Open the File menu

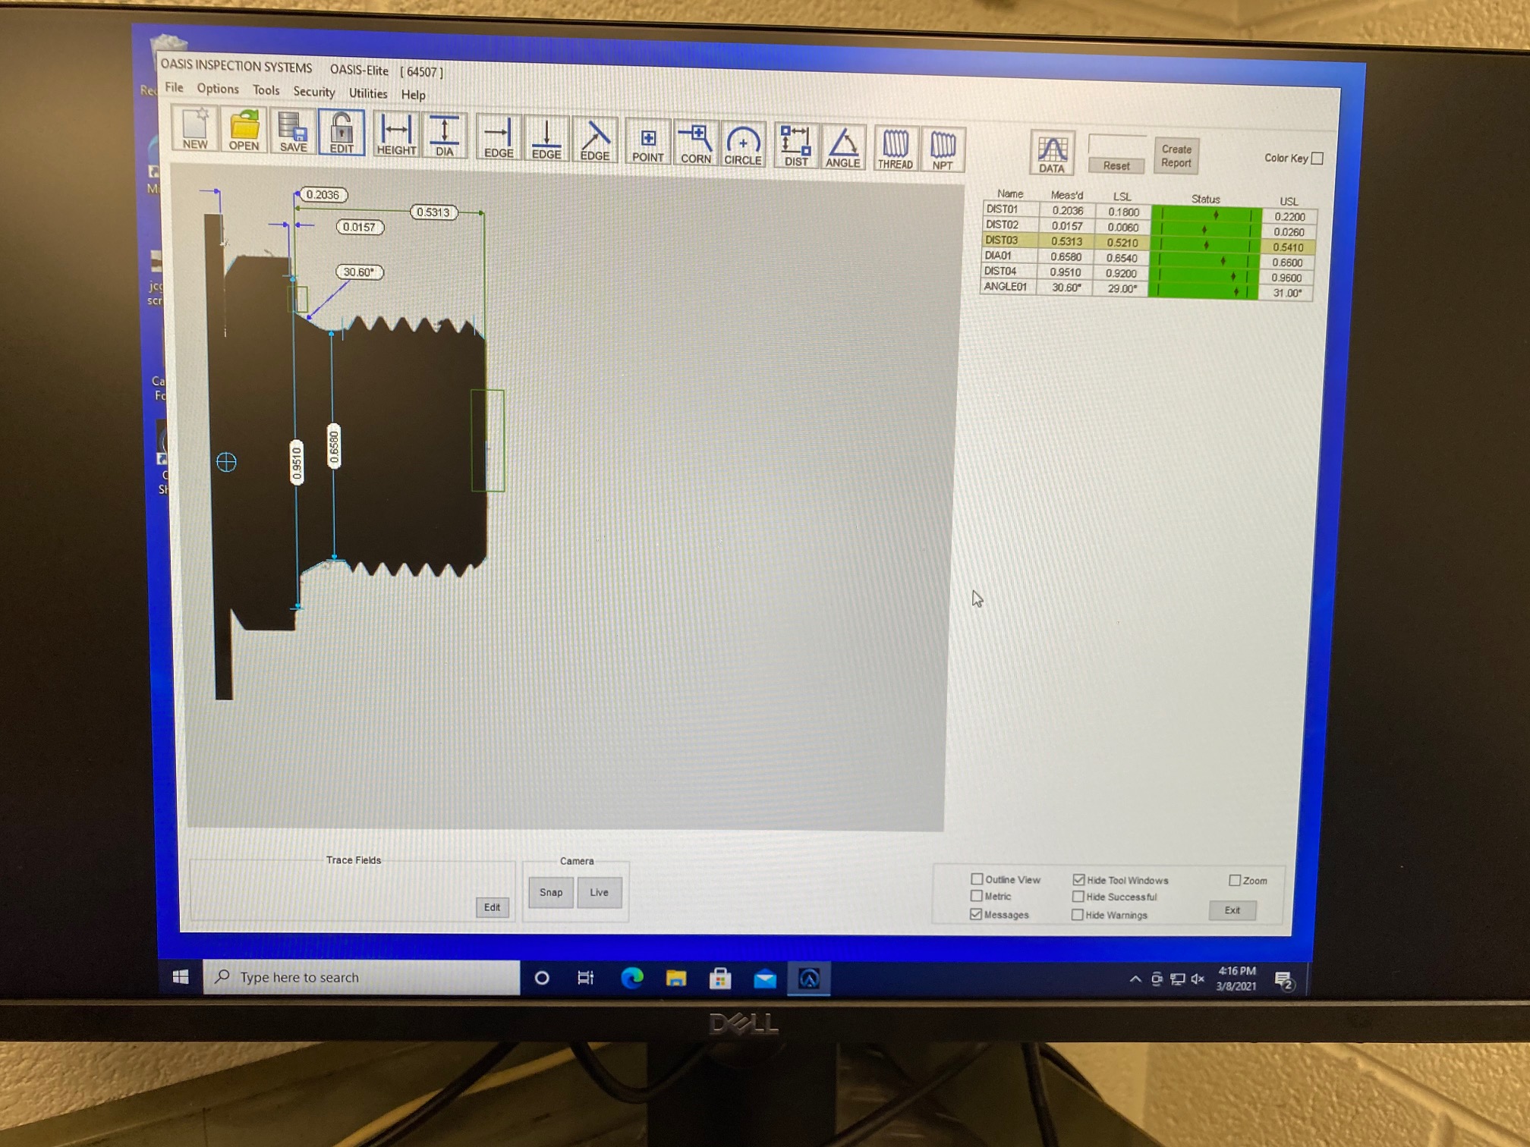(174, 87)
